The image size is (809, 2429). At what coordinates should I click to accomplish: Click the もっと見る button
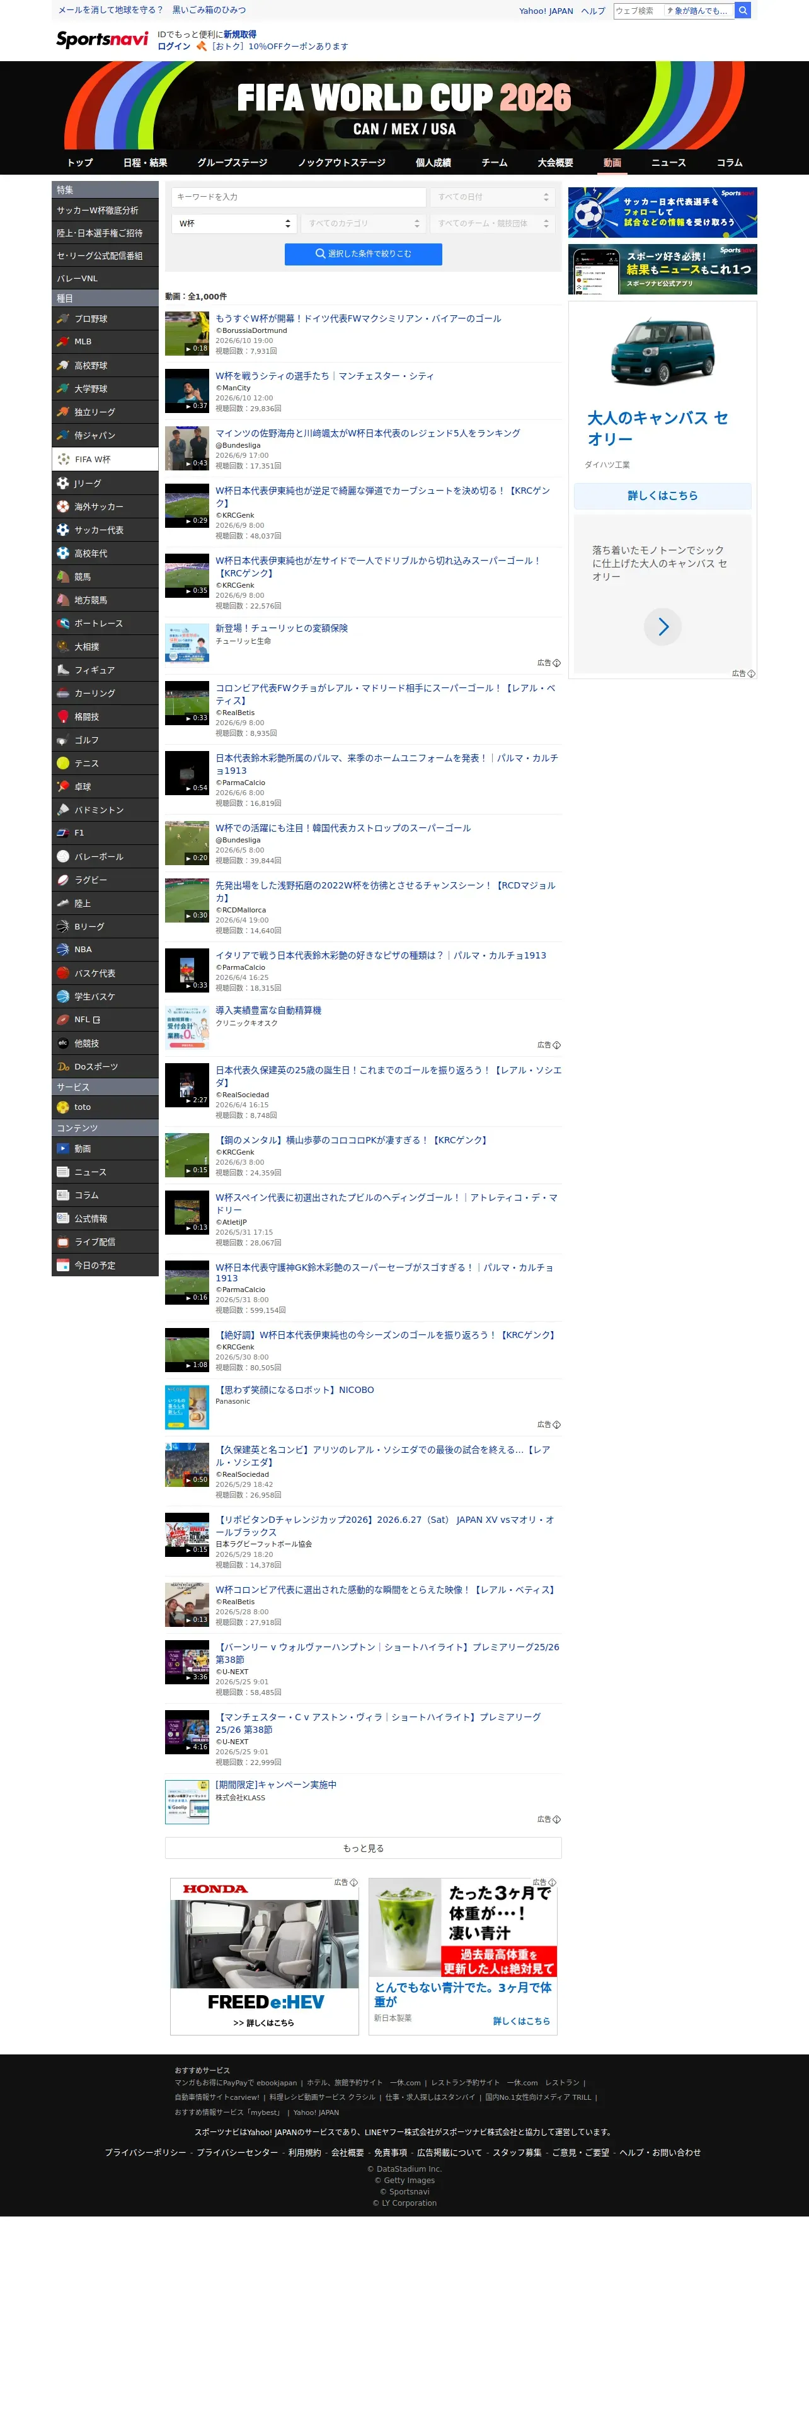[364, 1848]
